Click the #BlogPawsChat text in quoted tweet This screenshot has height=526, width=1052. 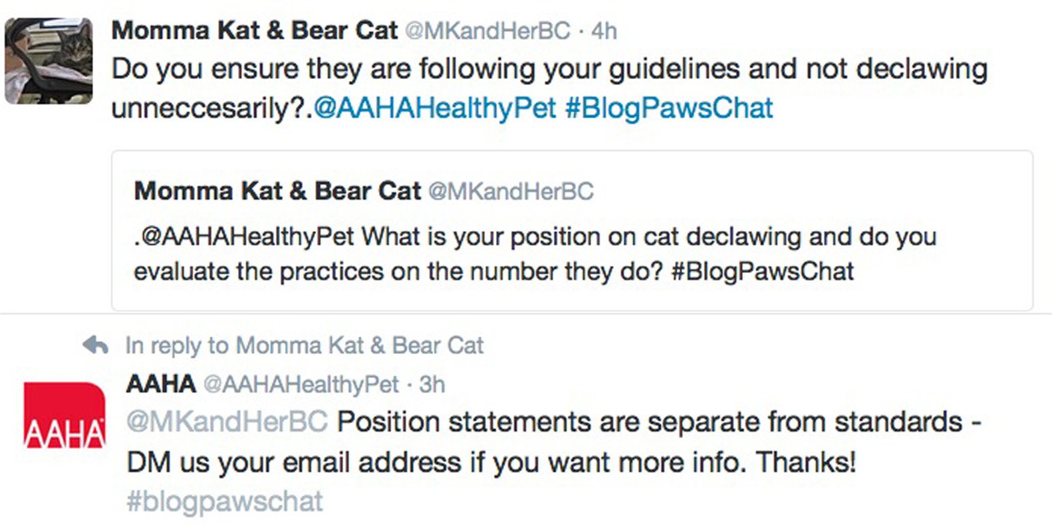pyautogui.click(x=763, y=271)
